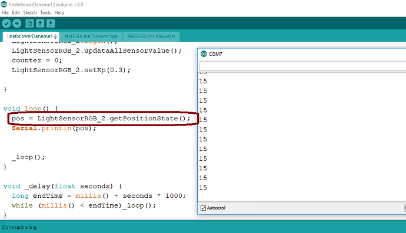Click the Serial.println(pos) code line
This screenshot has width=406, height=233.
pos(54,128)
